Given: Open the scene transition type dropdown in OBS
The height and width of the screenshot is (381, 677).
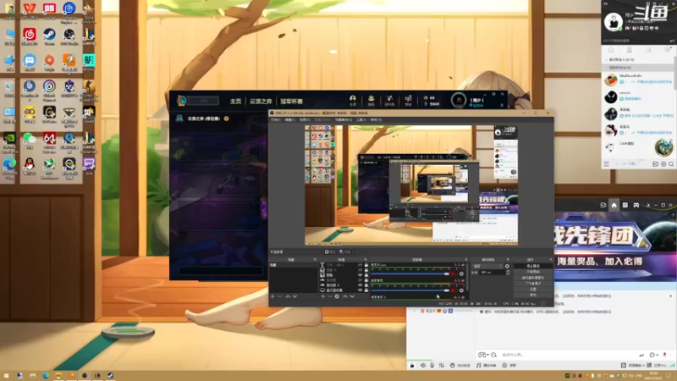Looking at the screenshot, I should coord(487,266).
